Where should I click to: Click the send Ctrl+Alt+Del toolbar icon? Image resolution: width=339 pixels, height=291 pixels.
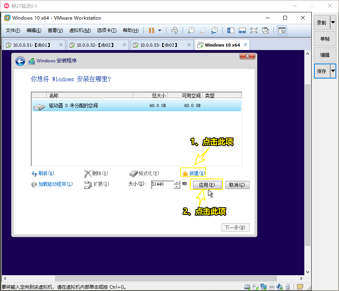coord(175,30)
